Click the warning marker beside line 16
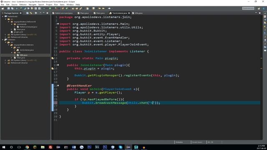This screenshot has width=267, height=150. click(53, 68)
